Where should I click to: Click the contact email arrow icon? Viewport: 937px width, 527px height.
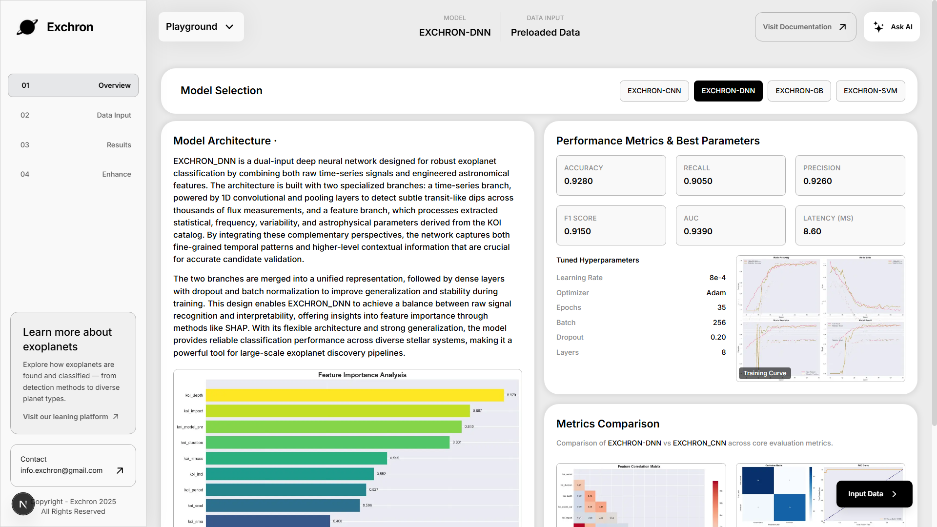(x=120, y=470)
